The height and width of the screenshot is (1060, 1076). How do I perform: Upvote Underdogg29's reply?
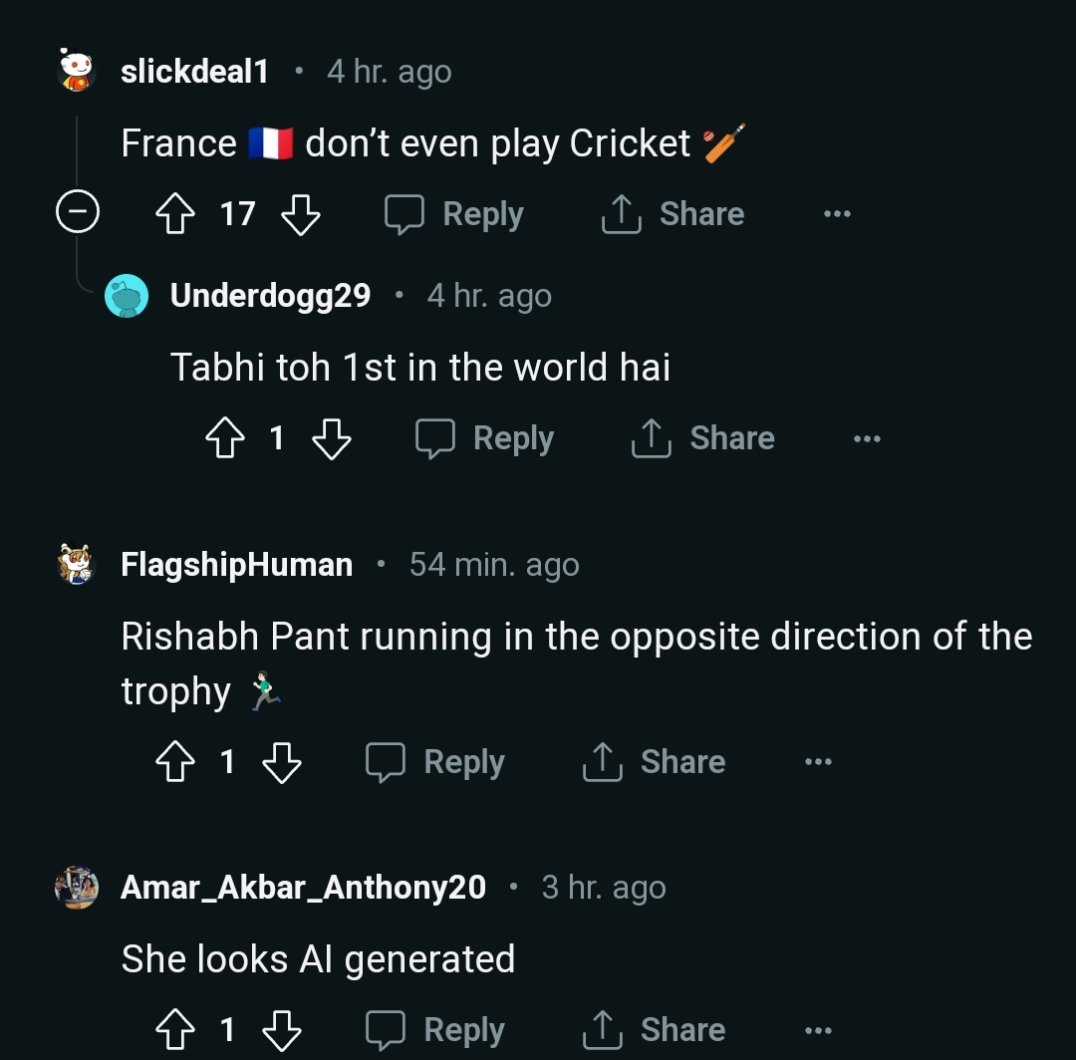(x=225, y=438)
